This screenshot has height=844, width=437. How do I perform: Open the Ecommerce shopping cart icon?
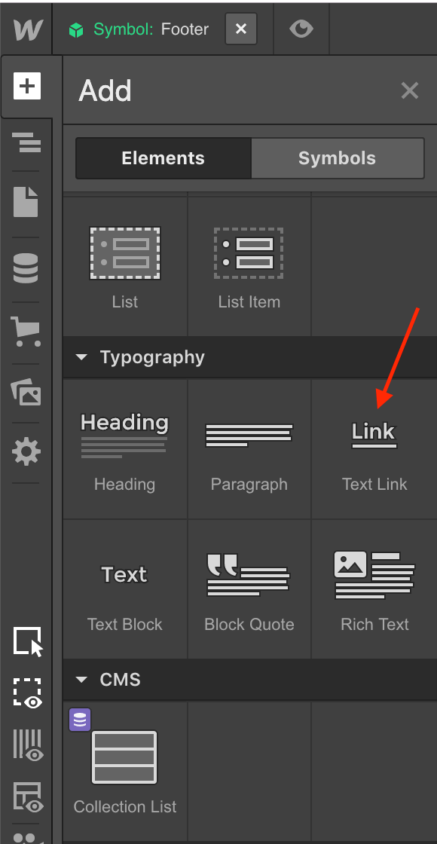click(x=26, y=332)
